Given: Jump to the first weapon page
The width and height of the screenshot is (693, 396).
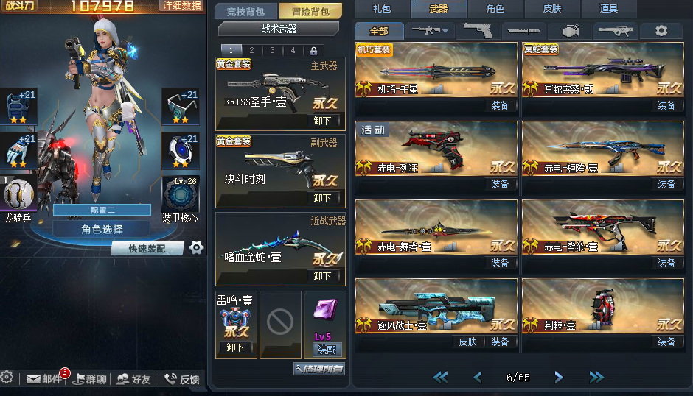Looking at the screenshot, I should (x=441, y=377).
